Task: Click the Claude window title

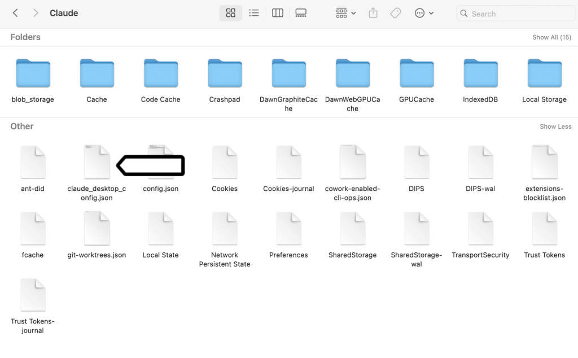Action: pos(64,14)
